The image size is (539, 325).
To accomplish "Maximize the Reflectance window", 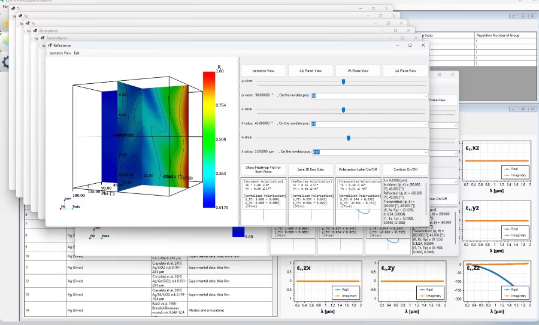I will click(x=410, y=45).
